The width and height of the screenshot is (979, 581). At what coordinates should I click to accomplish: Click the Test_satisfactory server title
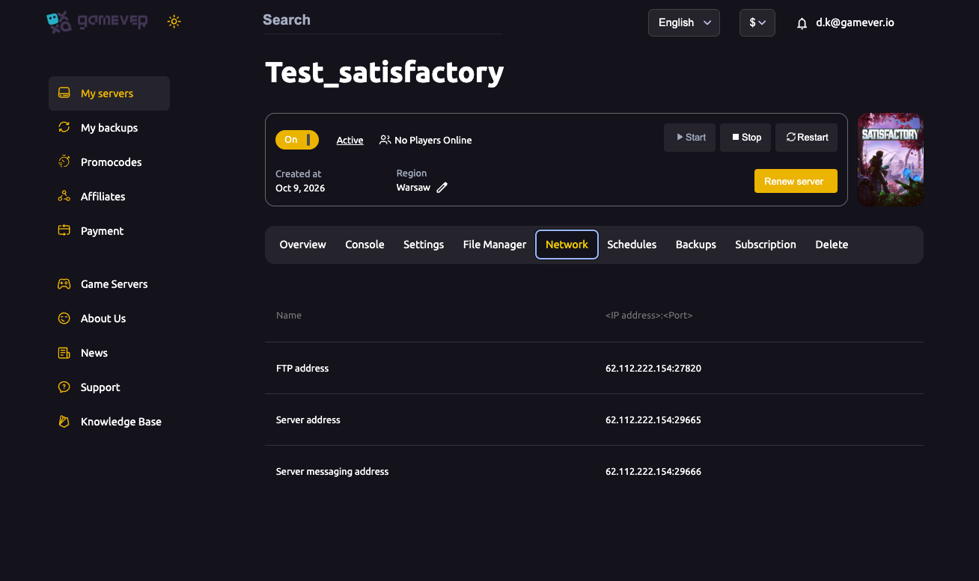[x=385, y=72]
